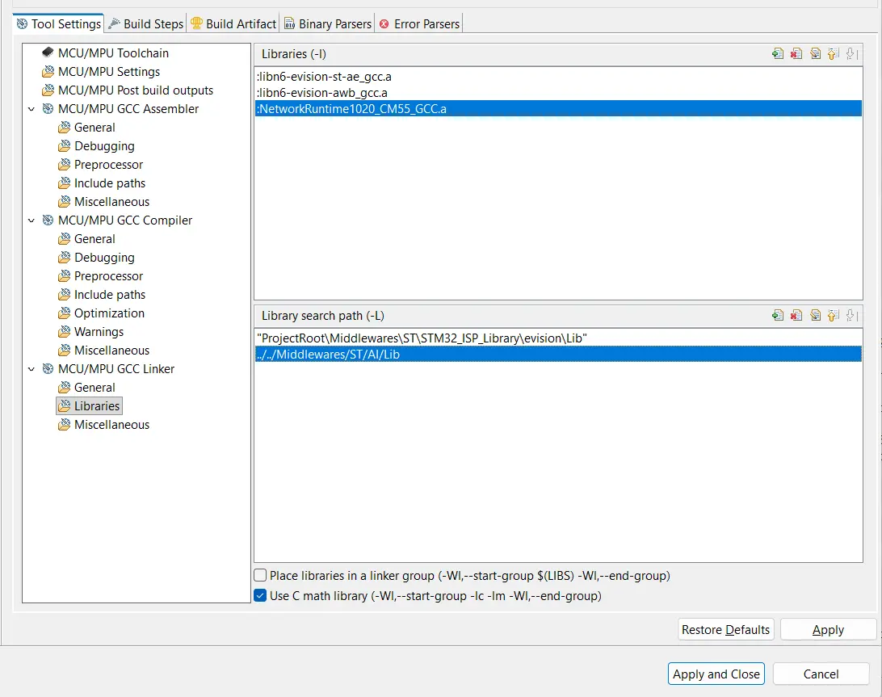Click Apply and Close
Viewport: 882px width, 697px height.
point(716,674)
